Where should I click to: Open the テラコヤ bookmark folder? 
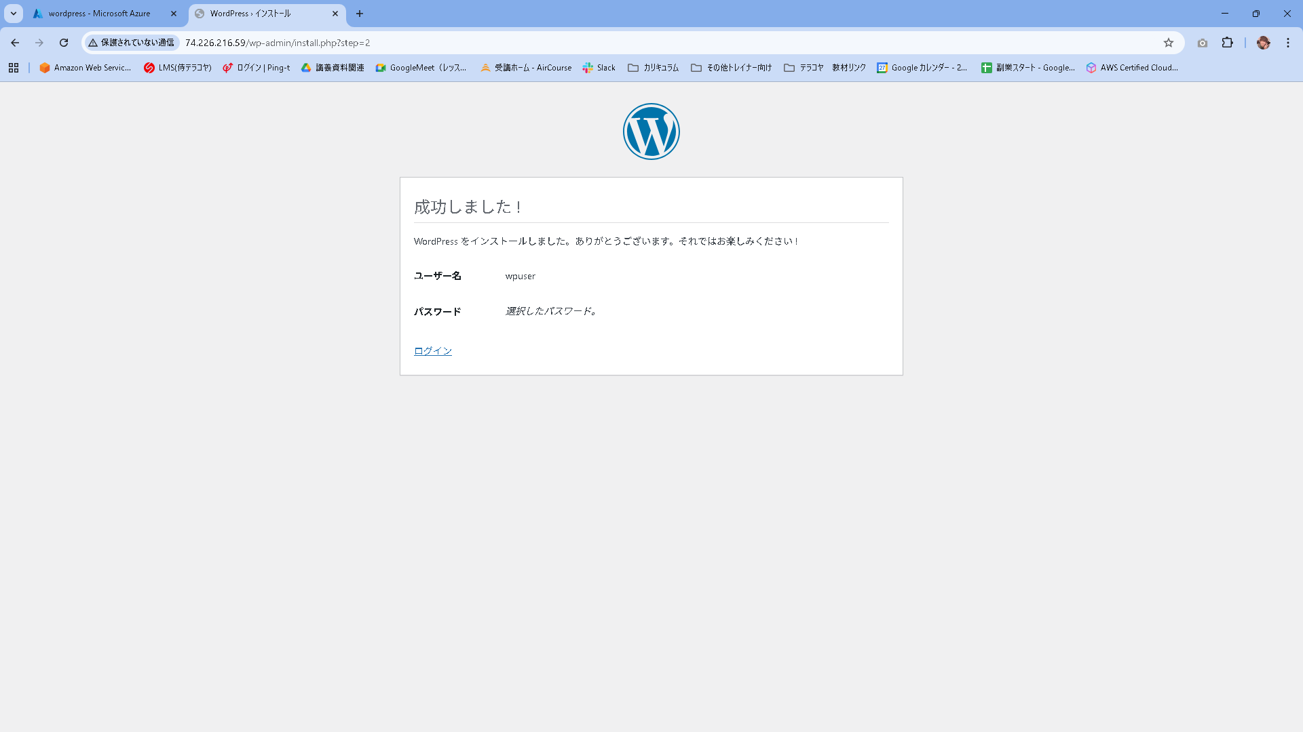[x=804, y=68]
